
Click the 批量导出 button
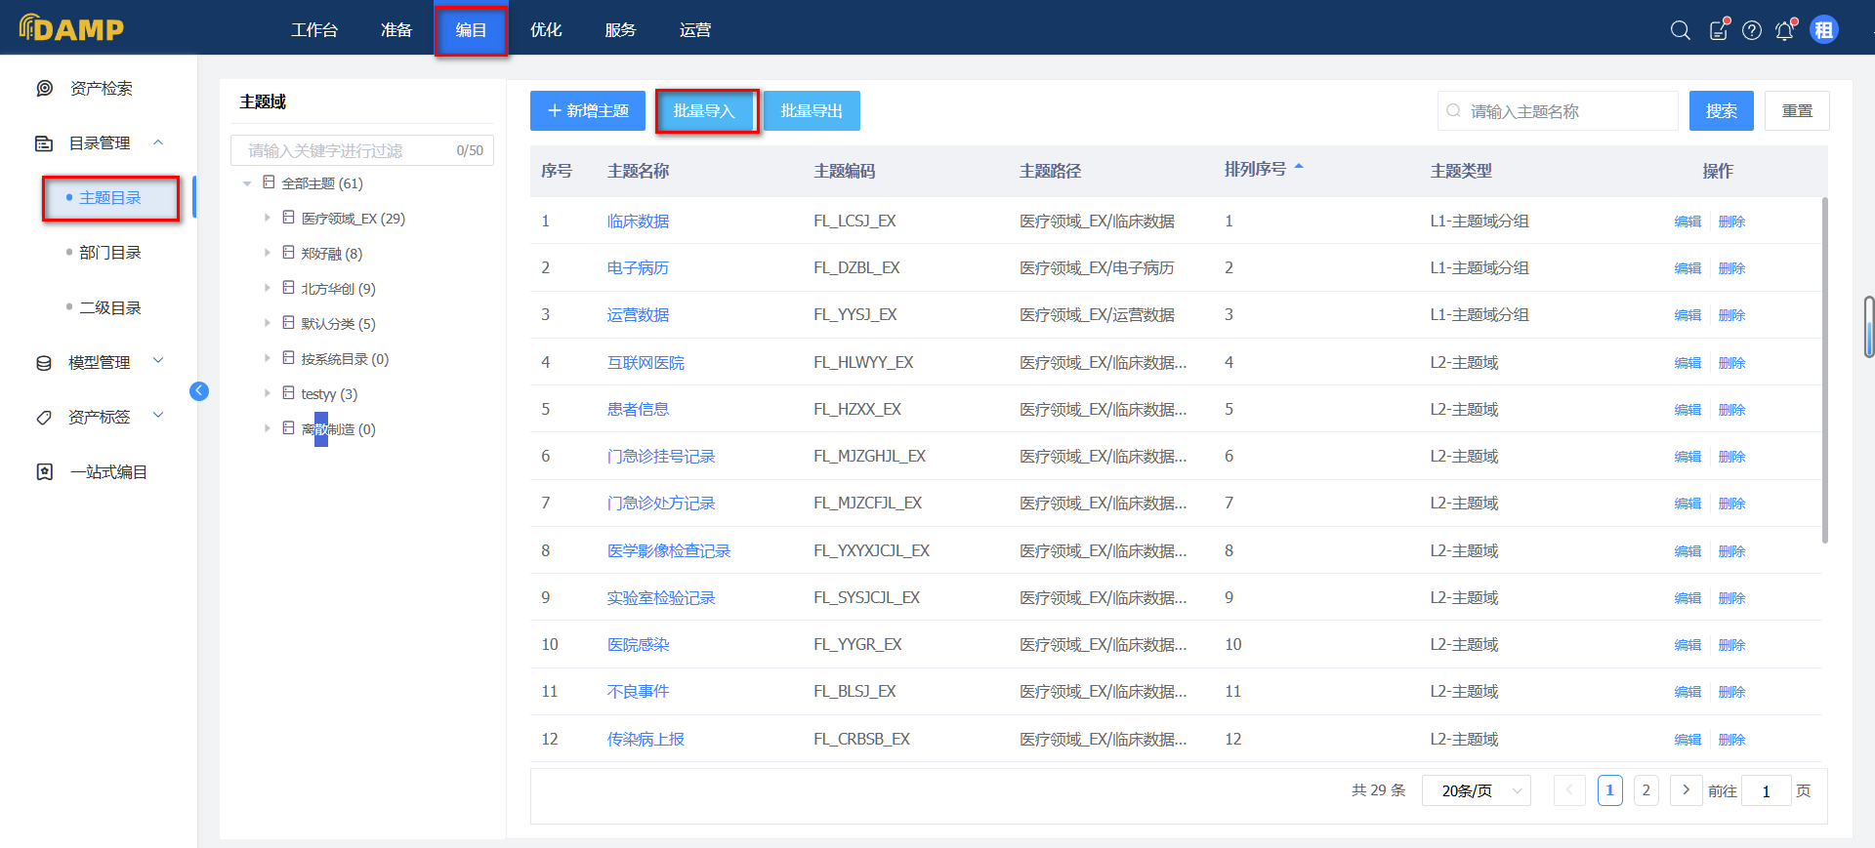click(811, 111)
